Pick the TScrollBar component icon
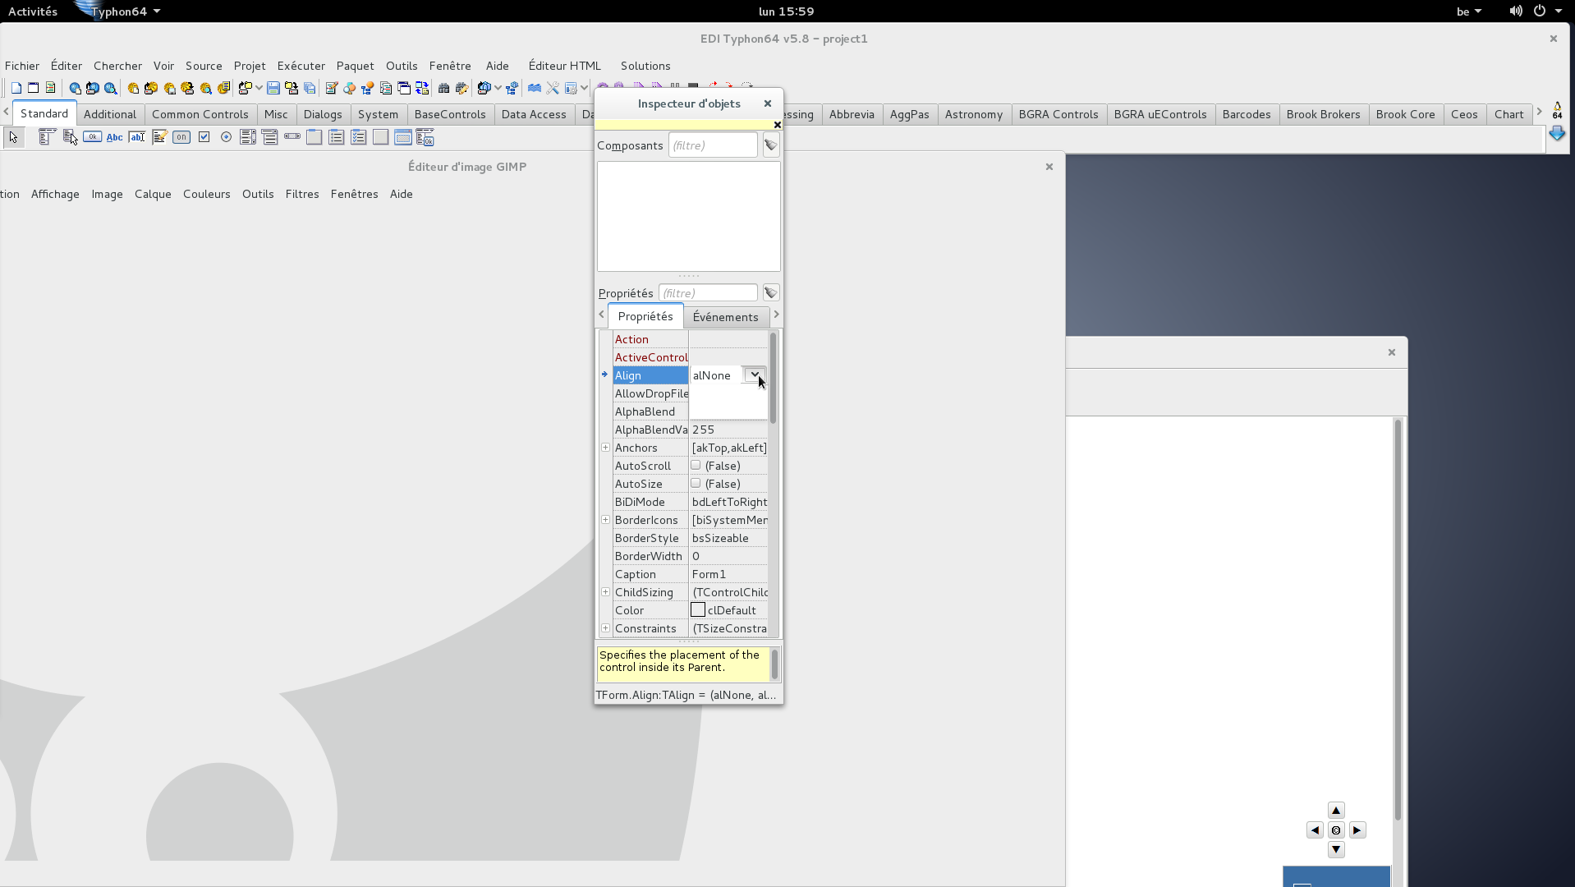Viewport: 1575px width, 887px height. pos(292,137)
